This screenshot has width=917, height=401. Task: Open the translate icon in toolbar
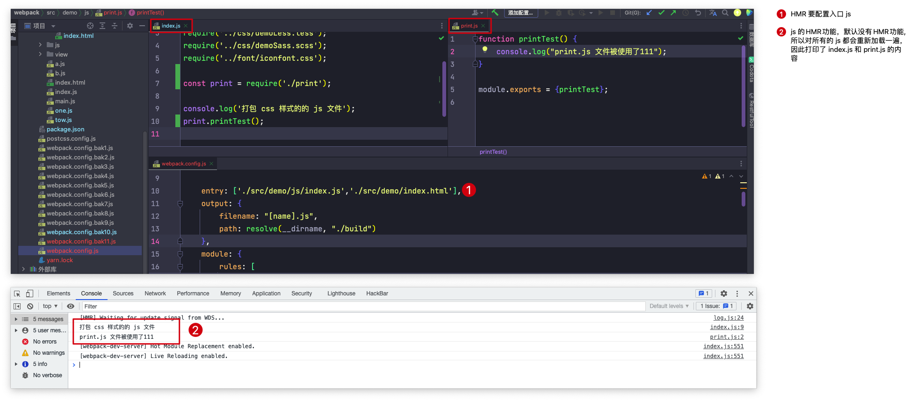coord(713,13)
